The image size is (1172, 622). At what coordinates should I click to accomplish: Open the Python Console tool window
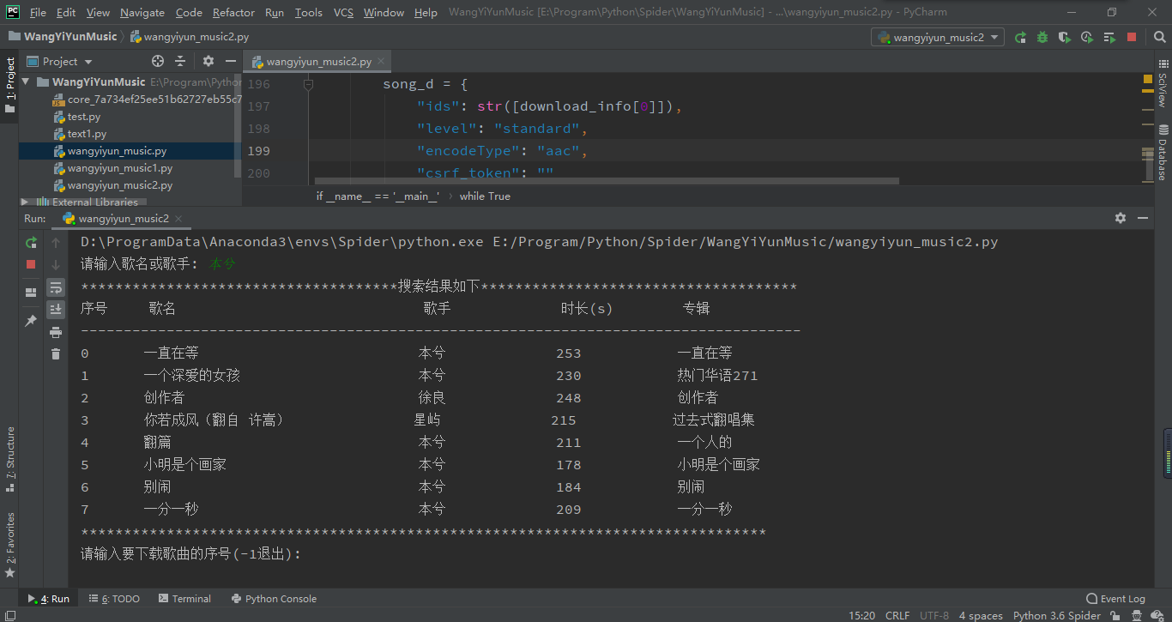274,599
